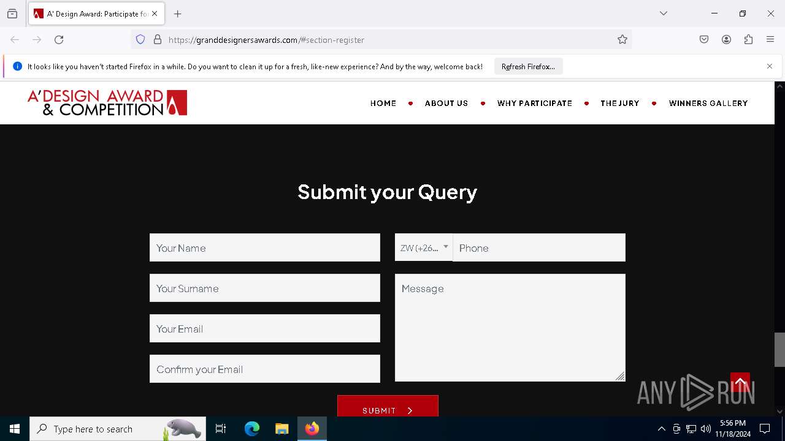This screenshot has height=441, width=785.
Task: Click the back navigation arrow
Action: click(15, 40)
